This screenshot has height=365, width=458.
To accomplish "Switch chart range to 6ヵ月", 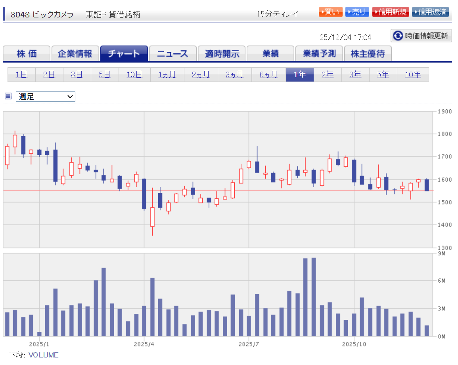I will 268,74.
